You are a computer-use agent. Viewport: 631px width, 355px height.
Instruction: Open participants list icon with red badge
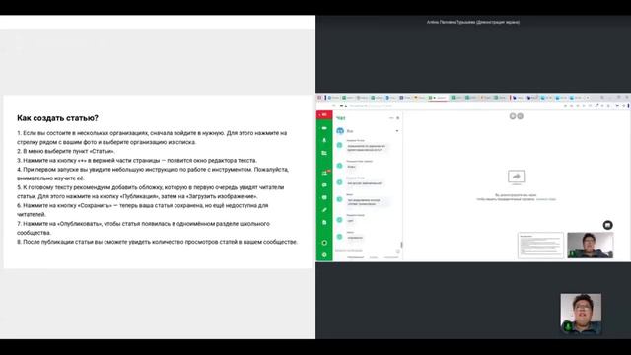[325, 173]
